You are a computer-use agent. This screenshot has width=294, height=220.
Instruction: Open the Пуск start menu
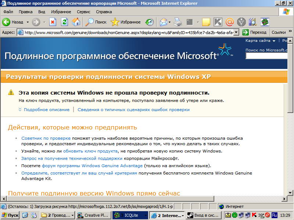[x=10, y=215]
